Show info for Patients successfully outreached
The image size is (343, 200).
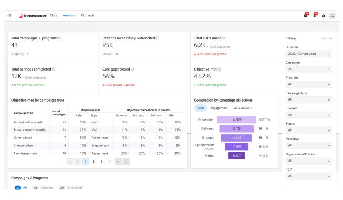[x=157, y=38]
